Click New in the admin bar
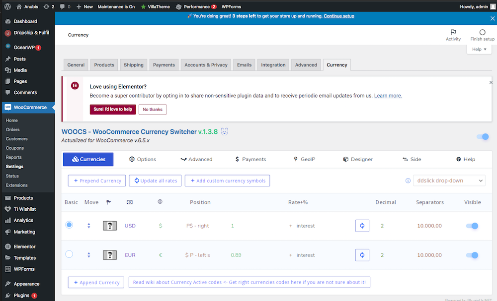The image size is (497, 301). [84, 6]
